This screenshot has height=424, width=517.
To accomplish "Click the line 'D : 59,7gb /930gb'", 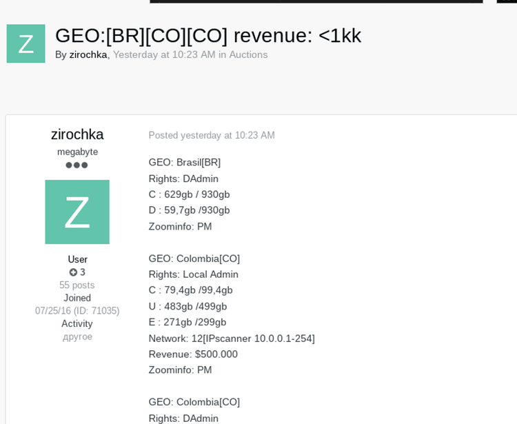I will click(190, 210).
